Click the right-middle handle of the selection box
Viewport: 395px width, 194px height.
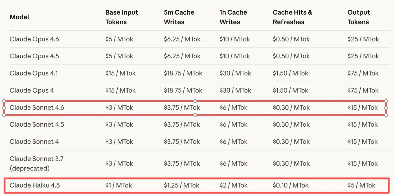386,108
